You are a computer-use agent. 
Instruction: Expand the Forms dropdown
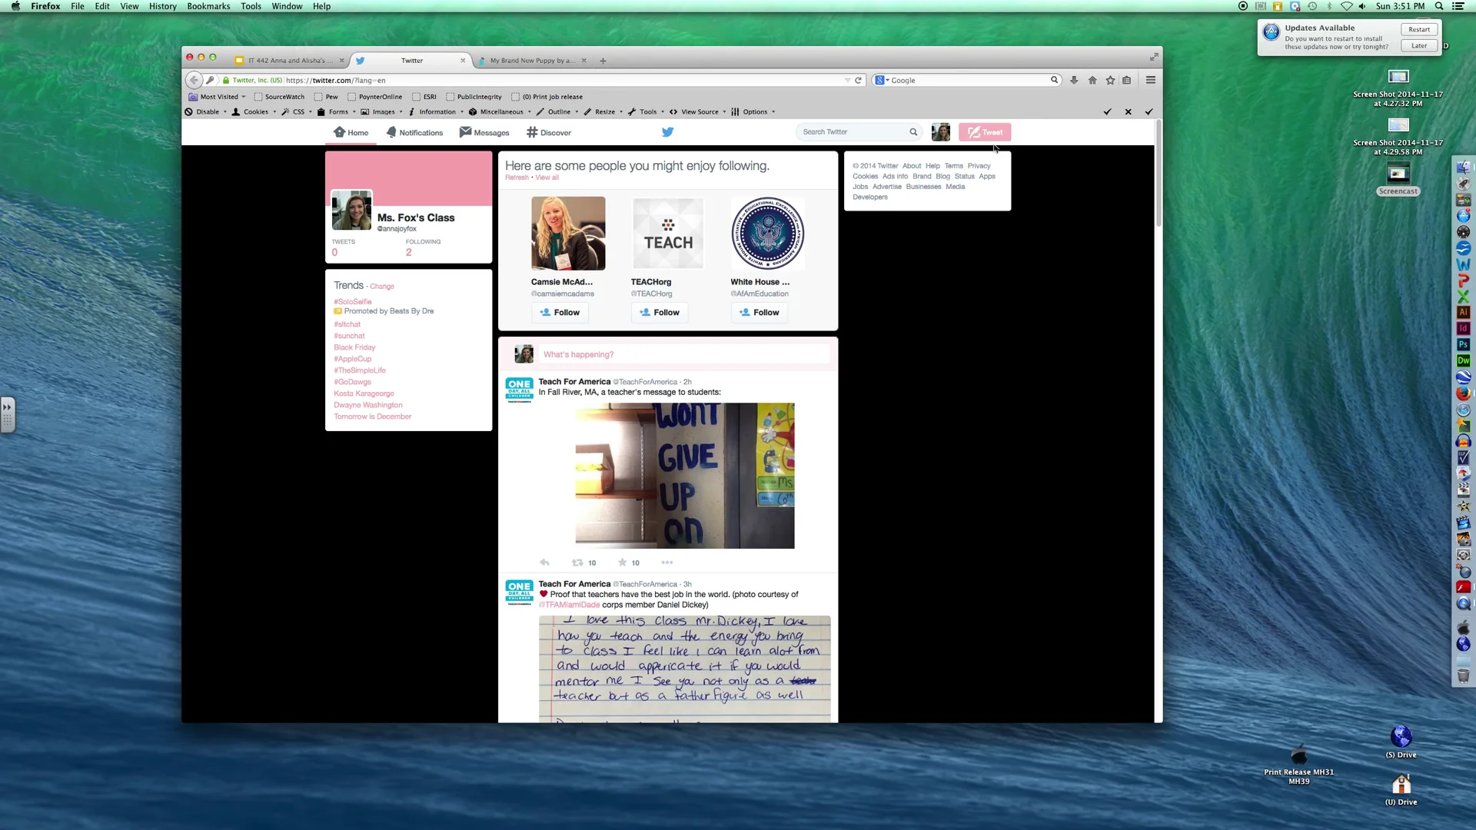(x=337, y=112)
